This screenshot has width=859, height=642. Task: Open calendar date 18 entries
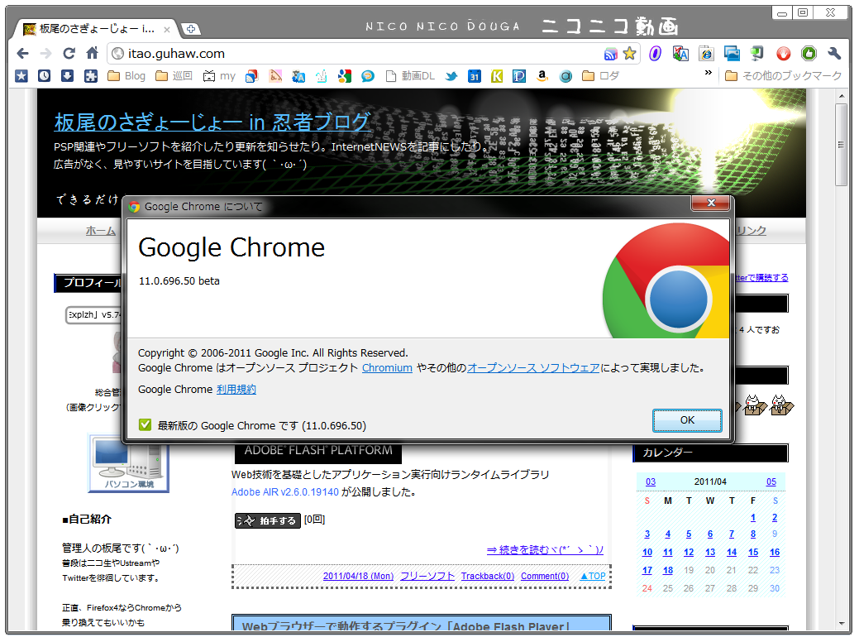[x=668, y=570]
